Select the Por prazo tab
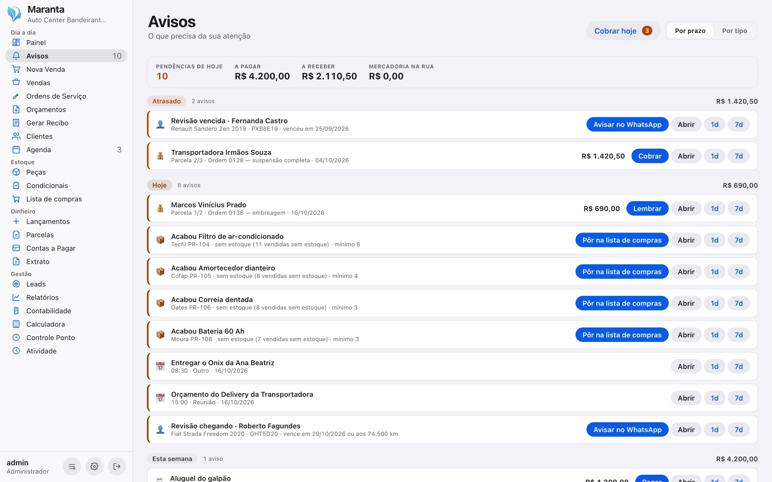This screenshot has width=772, height=482. point(690,31)
